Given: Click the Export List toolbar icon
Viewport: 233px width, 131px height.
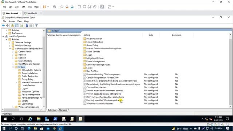Looking at the screenshot, I should (22, 25).
